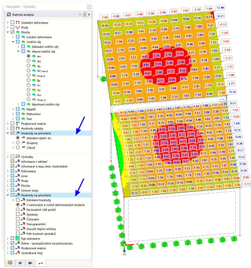Choose the vmax,m radio option
Screen dimensions: 251x268
(28, 99)
